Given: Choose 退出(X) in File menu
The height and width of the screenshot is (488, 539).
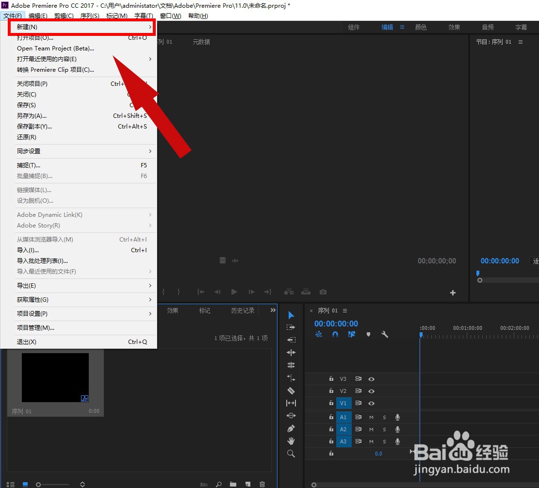Looking at the screenshot, I should pyautogui.click(x=84, y=342).
